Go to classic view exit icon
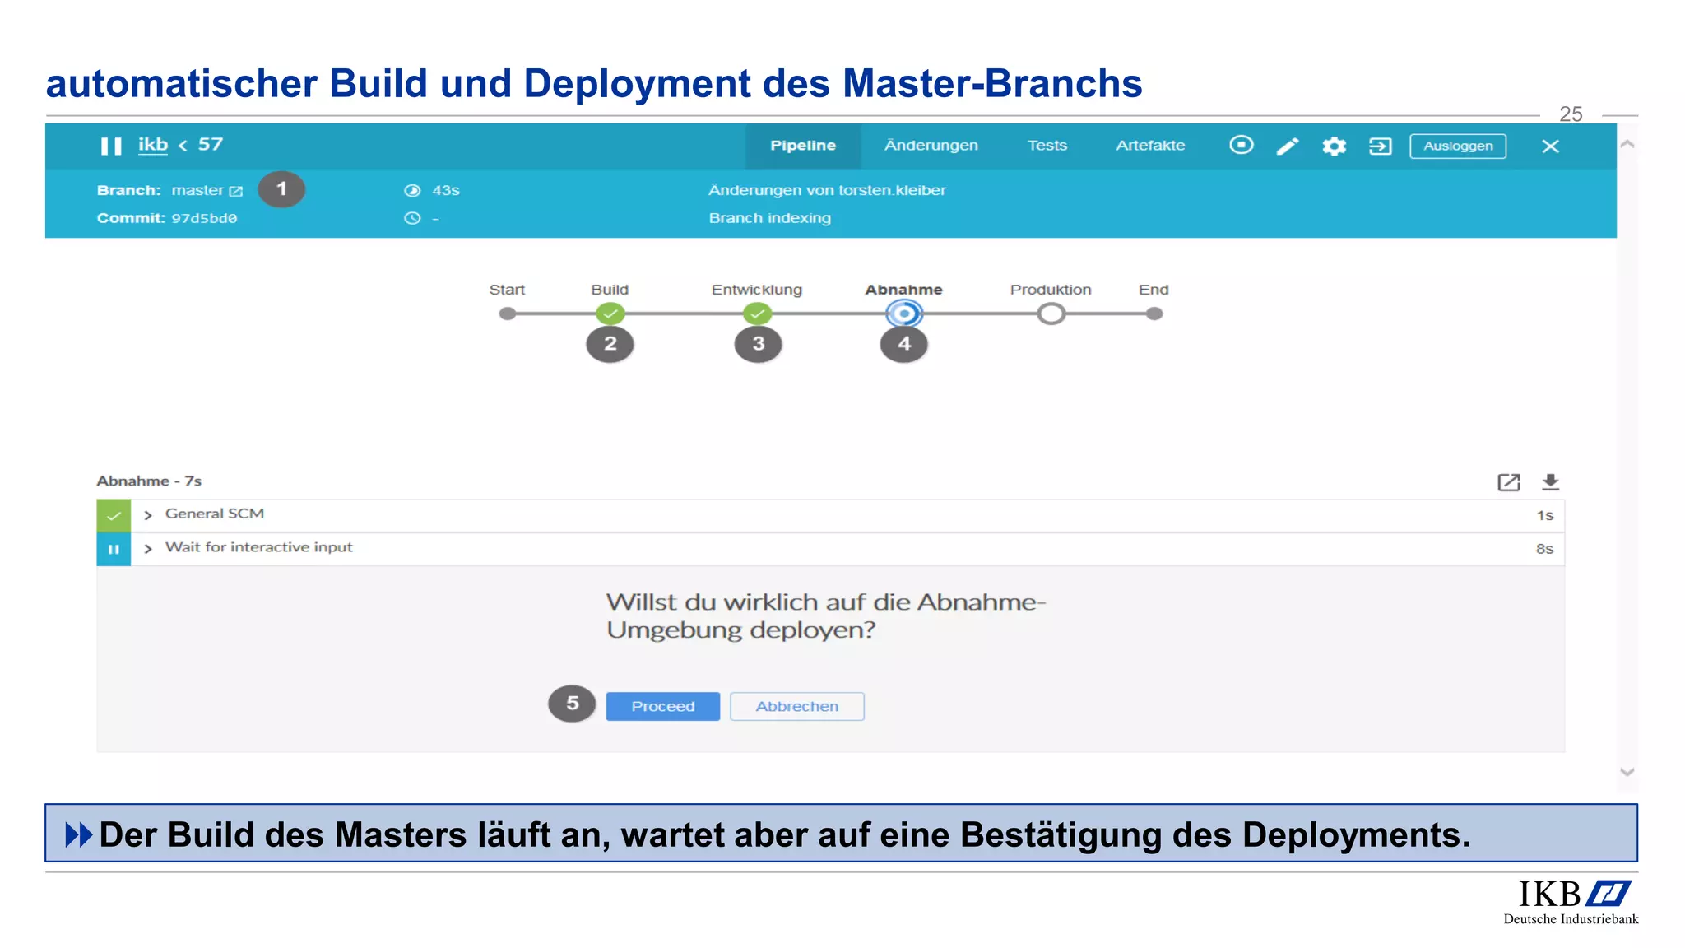This screenshot has height=948, width=1685. [1380, 146]
